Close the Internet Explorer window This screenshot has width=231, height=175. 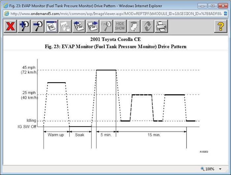pyautogui.click(x=223, y=6)
